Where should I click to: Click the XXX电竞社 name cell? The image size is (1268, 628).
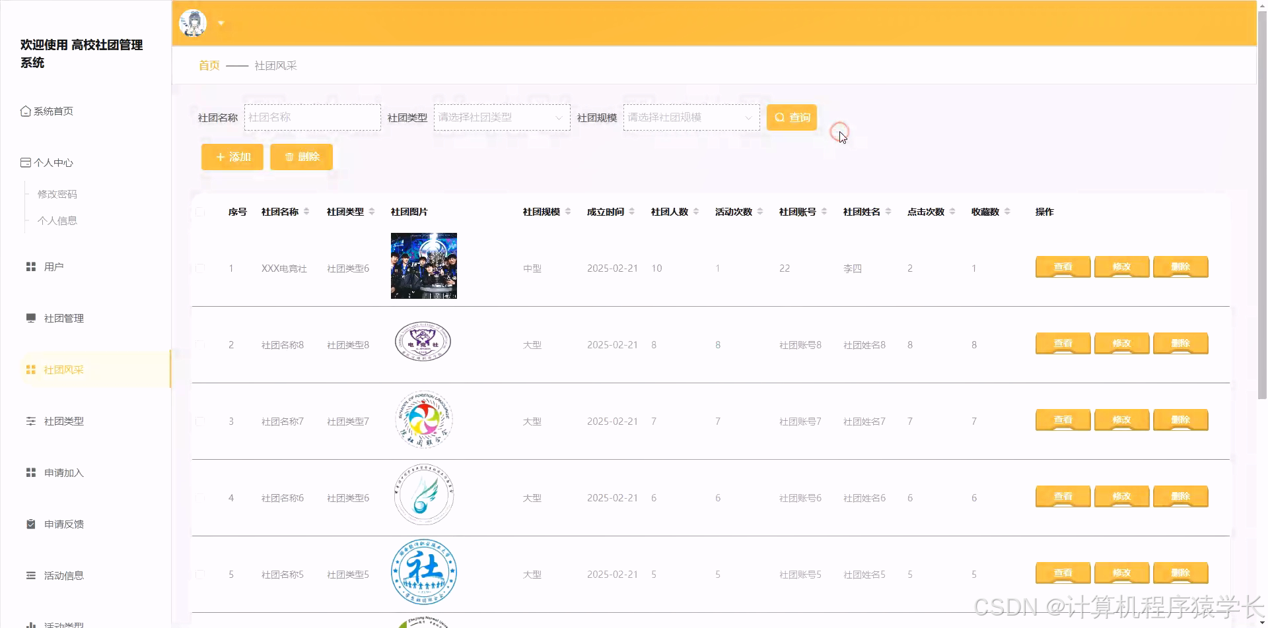[284, 268]
